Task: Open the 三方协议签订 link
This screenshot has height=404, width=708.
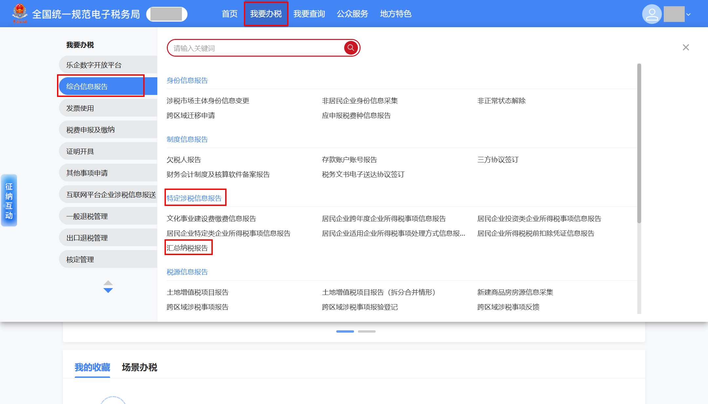Action: (498, 159)
